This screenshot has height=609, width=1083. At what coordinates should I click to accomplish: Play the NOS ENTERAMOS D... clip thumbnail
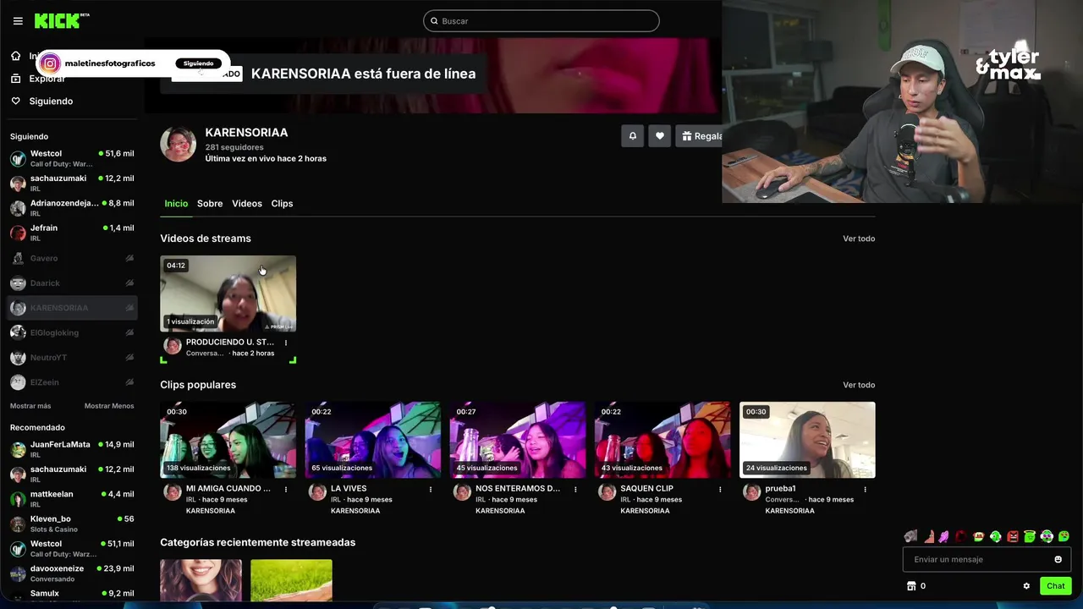pos(518,440)
